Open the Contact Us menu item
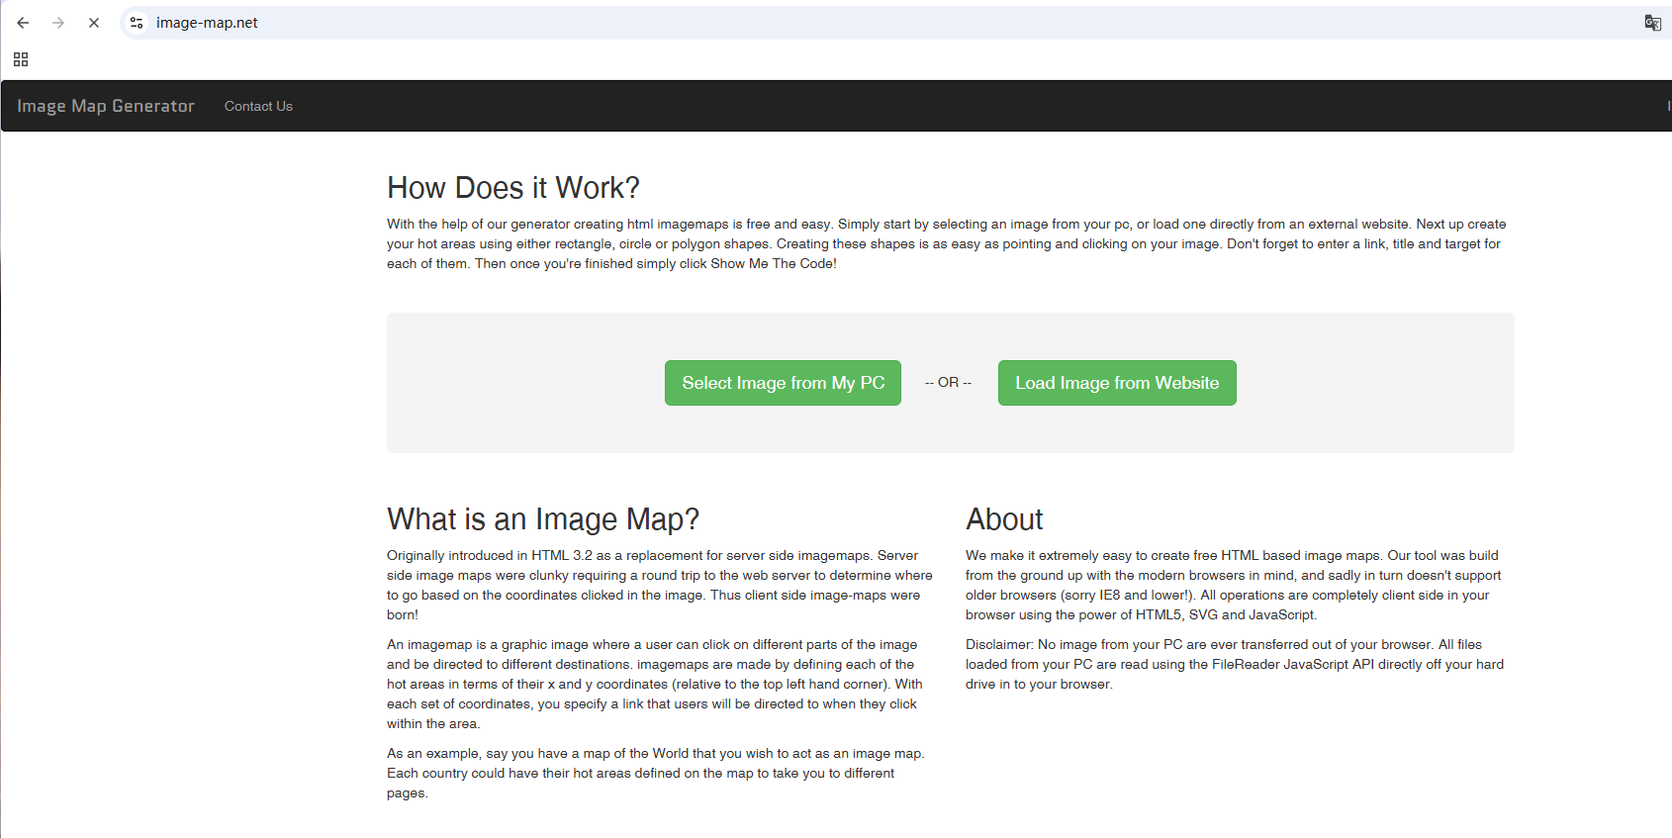This screenshot has width=1672, height=838. [258, 106]
